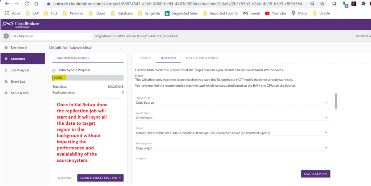Screen dimensions: 371x186
Task: Open the Suggested Sites Bing bookmark
Action: [181, 13]
